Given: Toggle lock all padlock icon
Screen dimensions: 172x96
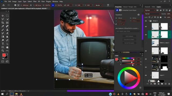Looking at the screenshot, I should pyautogui.click(x=161, y=17).
